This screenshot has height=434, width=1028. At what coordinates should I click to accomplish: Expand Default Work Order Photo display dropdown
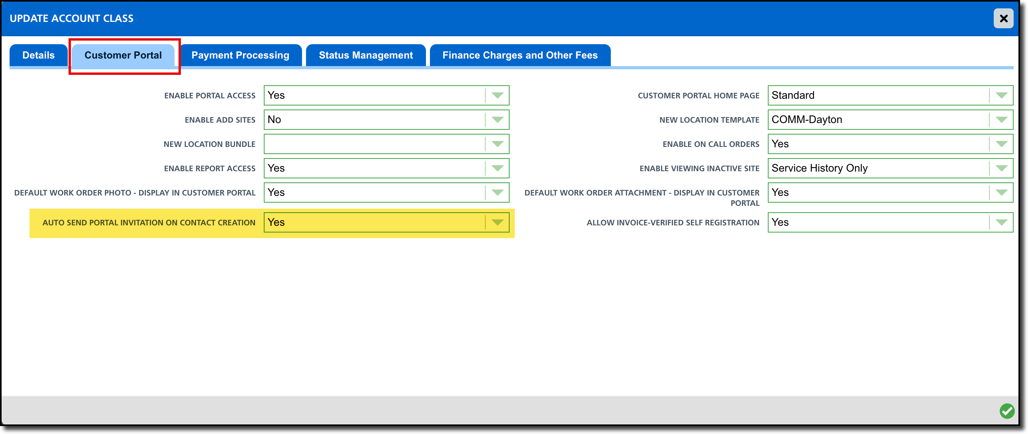coord(497,193)
